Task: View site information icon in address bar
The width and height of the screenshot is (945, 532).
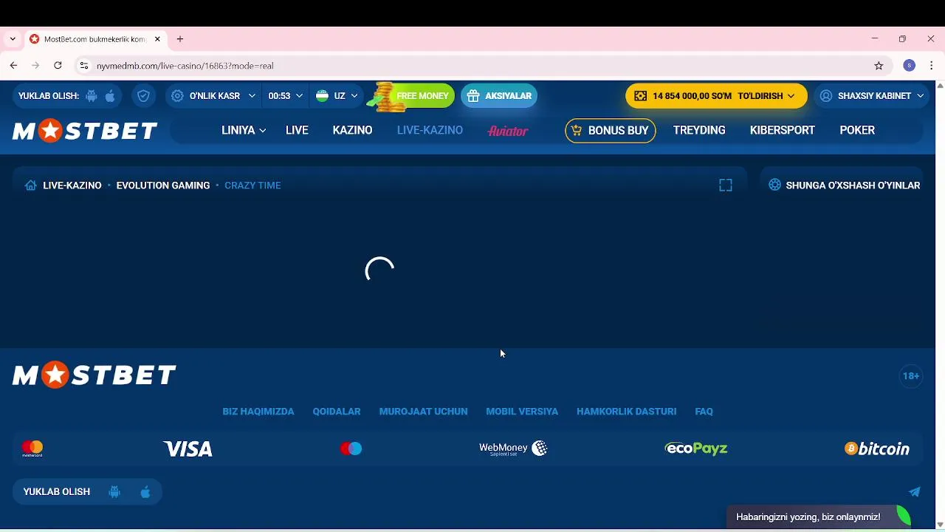Action: click(84, 66)
